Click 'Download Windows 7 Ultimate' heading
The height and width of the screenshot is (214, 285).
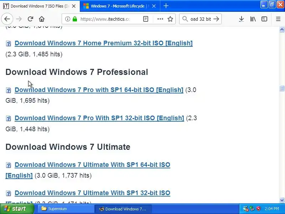[x=68, y=147]
